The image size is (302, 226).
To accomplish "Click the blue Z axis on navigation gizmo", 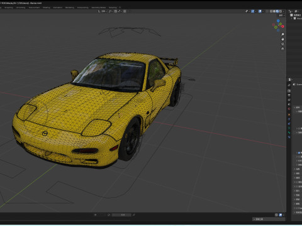I will tap(278, 21).
